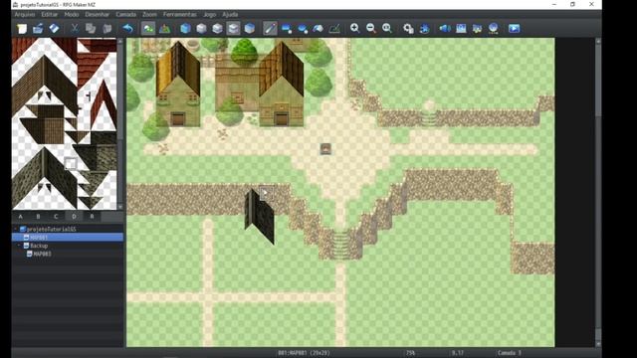This screenshot has height=358, width=637.
Task: Select the highlighted Layer 3 cube icon
Action: (233, 29)
